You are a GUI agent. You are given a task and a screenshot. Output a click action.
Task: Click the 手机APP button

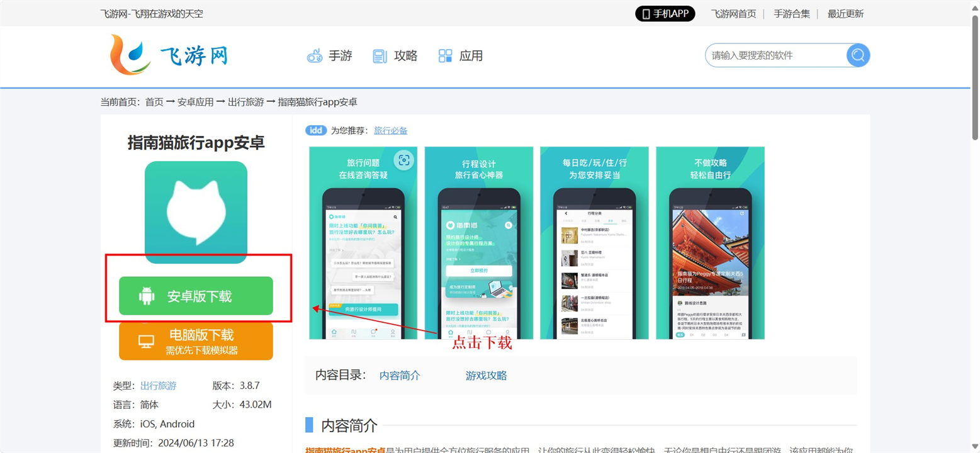tap(665, 14)
